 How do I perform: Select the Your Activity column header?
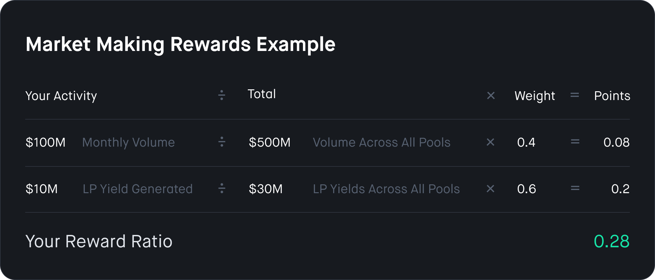tap(61, 96)
